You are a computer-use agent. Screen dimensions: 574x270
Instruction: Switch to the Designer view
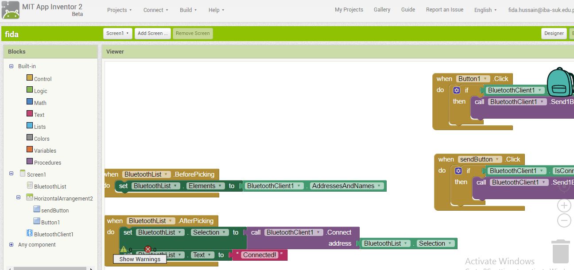coord(554,33)
